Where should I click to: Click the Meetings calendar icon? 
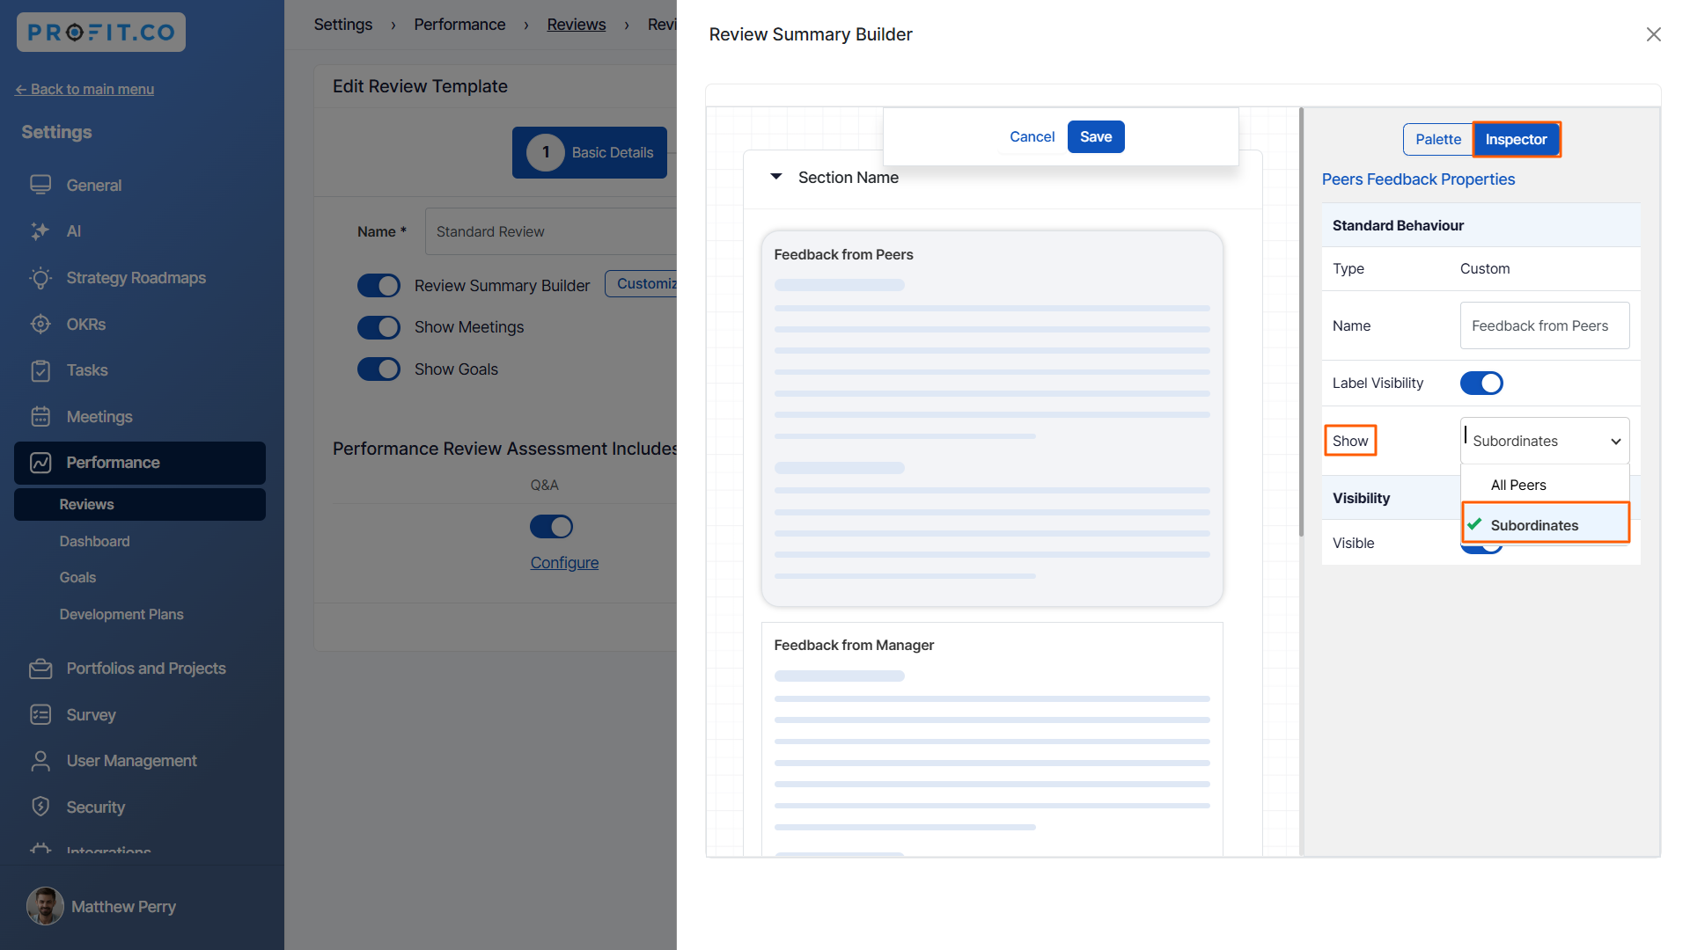coord(40,417)
